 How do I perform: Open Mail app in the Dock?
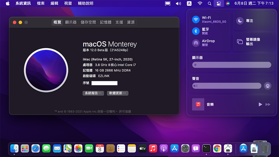pos(57,148)
